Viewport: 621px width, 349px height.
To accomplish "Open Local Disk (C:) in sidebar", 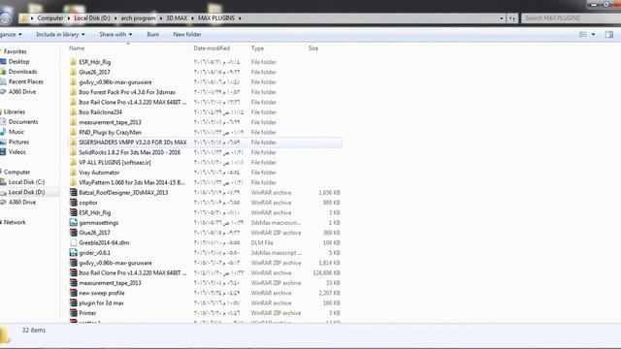I will (x=26, y=182).
